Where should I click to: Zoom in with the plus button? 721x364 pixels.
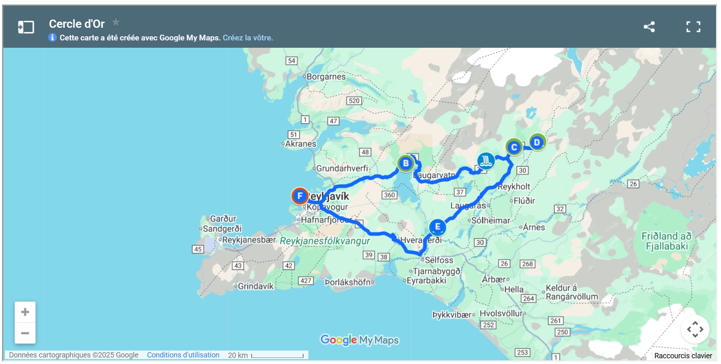[25, 312]
